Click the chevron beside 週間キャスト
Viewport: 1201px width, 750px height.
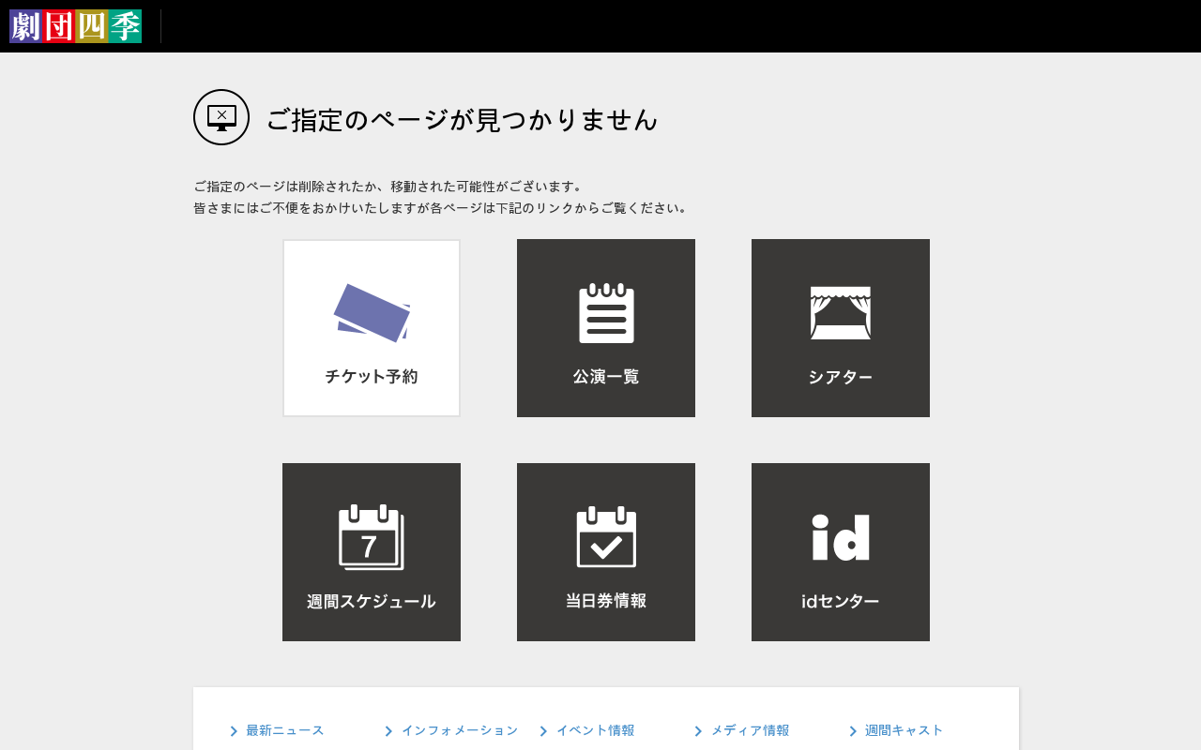(x=853, y=731)
